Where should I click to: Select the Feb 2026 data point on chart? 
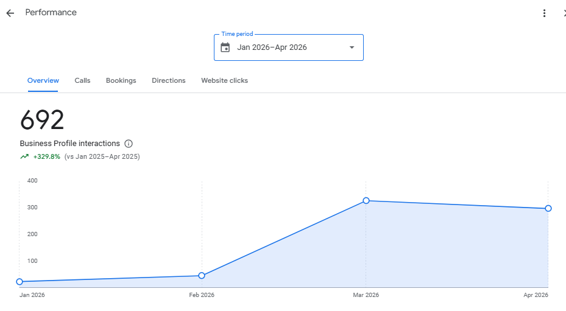click(202, 276)
